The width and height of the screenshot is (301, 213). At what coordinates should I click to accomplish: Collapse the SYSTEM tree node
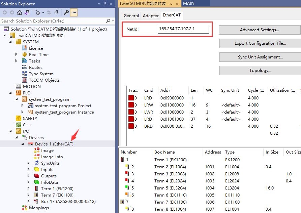click(10, 42)
